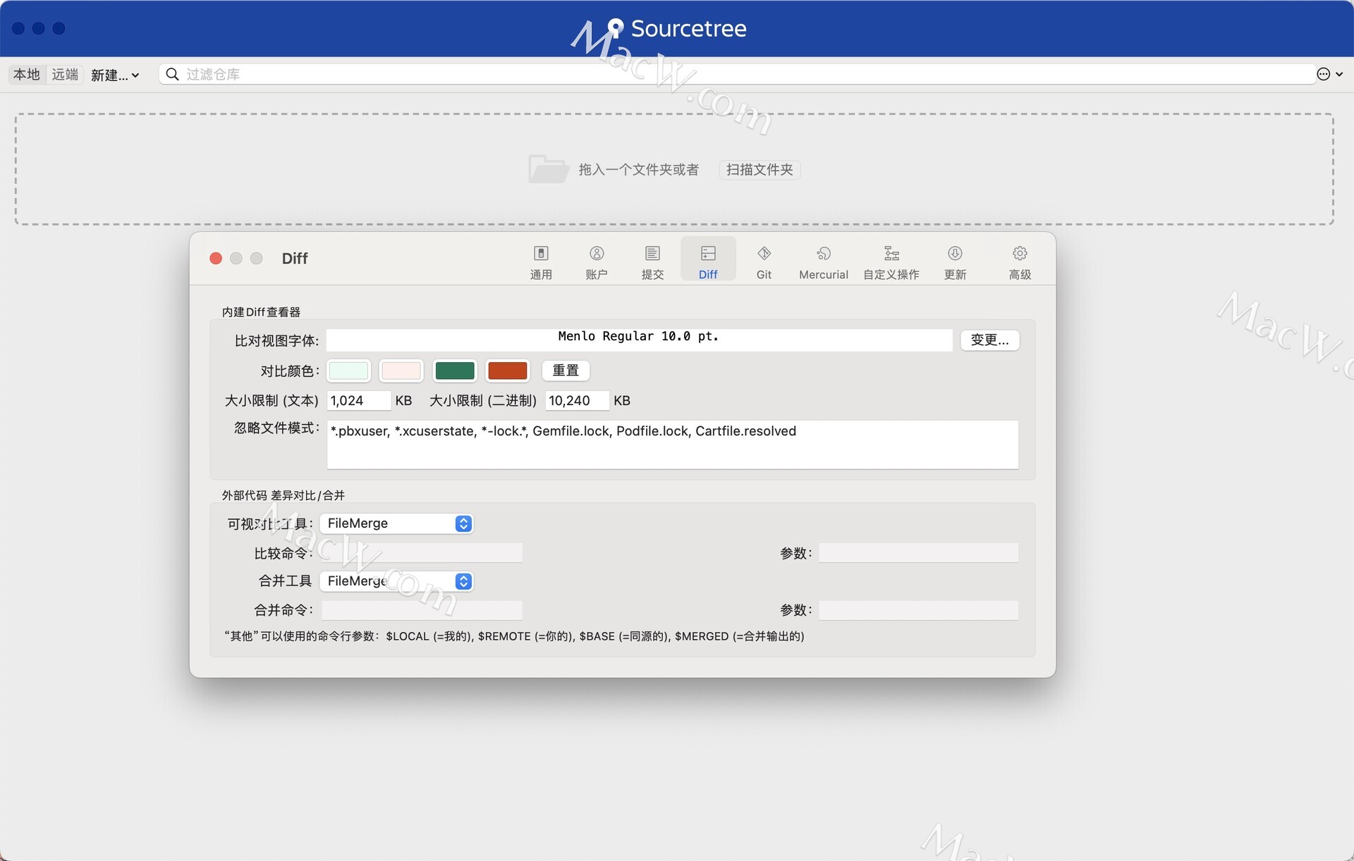
Task: Click the ignore file patterns text area
Action: pos(673,445)
